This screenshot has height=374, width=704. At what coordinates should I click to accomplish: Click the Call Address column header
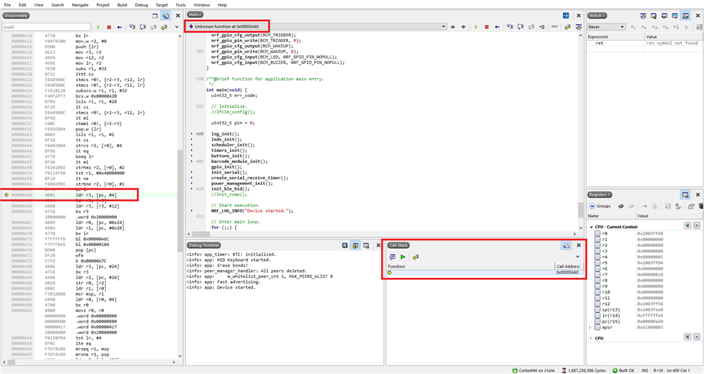click(x=569, y=266)
